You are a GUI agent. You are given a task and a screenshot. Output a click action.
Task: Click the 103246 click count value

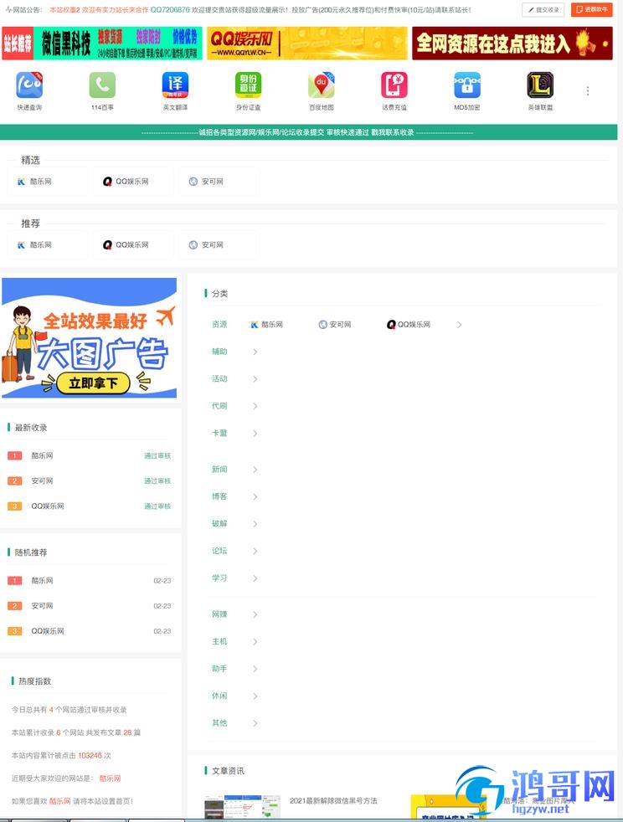90,755
